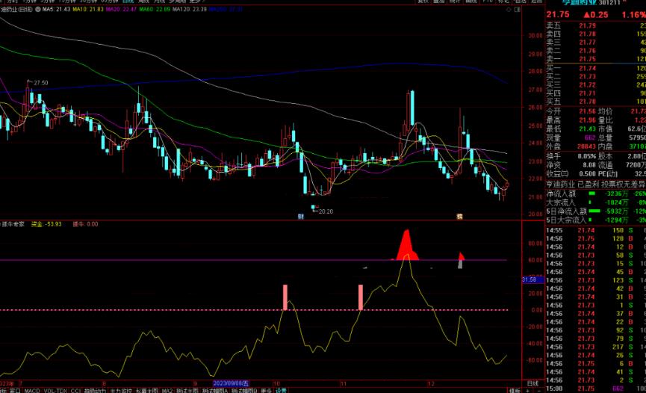This screenshot has height=393, width=646.
Task: Click the 大宗流入 -1024万 row
Action: tap(596, 202)
